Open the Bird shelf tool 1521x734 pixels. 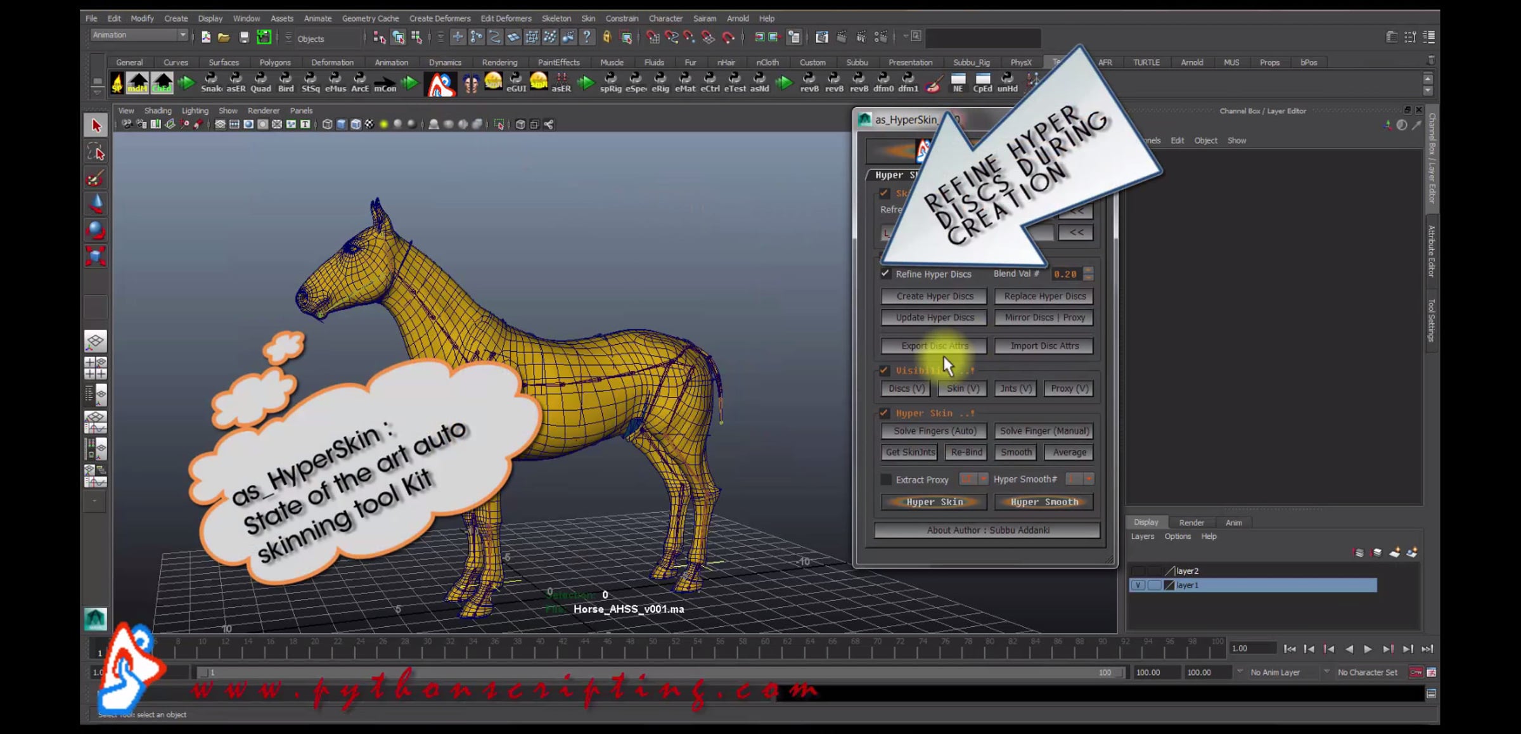pos(286,83)
